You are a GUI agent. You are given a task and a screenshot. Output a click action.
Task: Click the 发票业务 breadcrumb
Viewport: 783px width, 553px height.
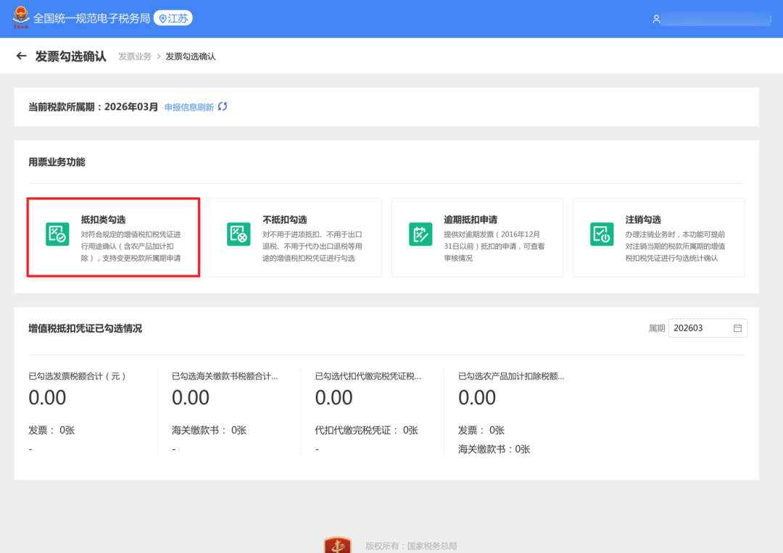[x=135, y=57]
